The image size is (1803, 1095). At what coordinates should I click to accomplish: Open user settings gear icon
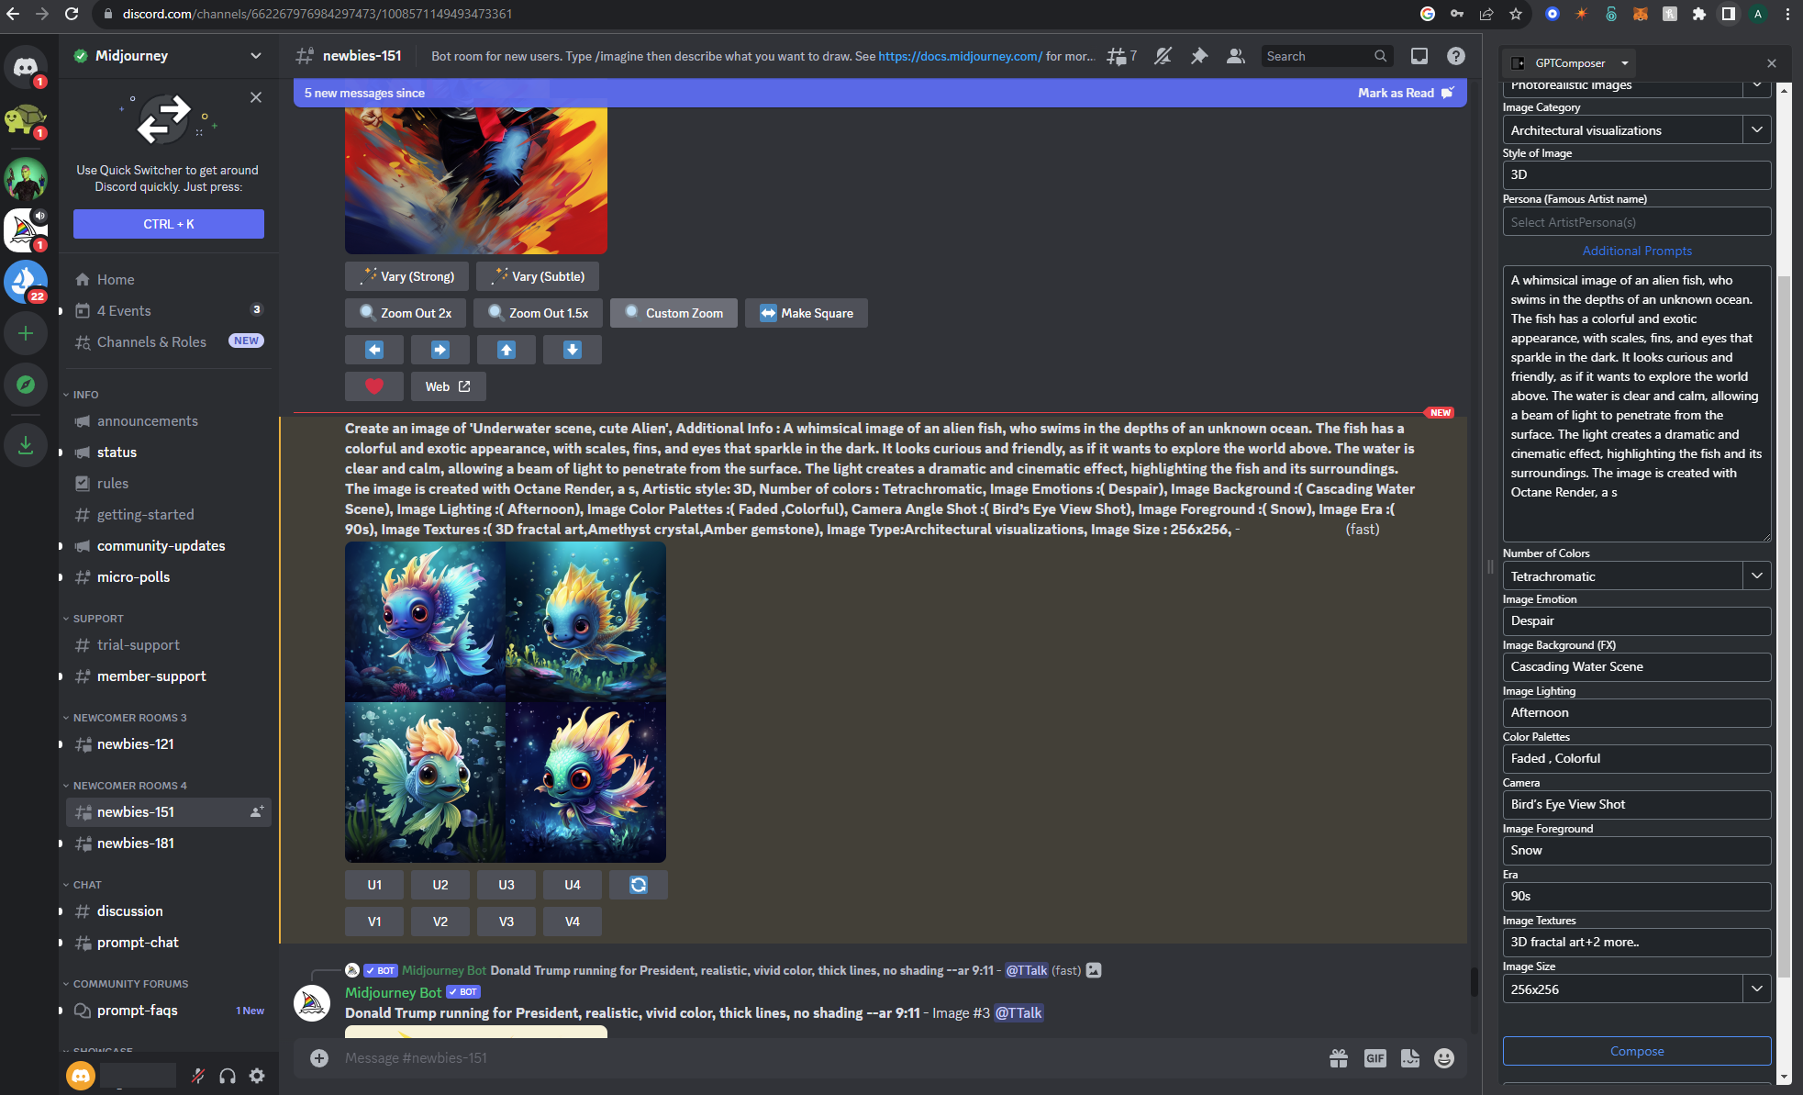point(257,1076)
